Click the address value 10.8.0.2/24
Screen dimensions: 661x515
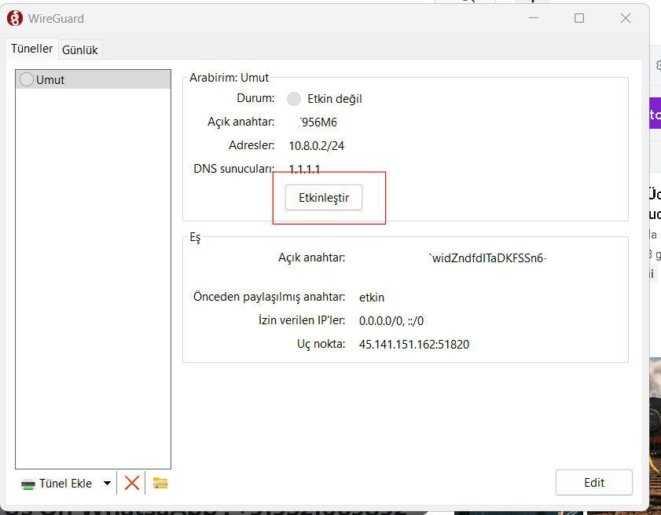(317, 146)
